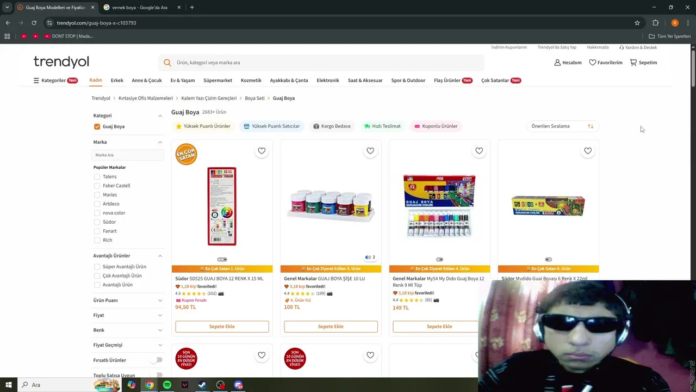The width and height of the screenshot is (696, 392).
Task: Open the apps grid in bookmarks bar
Action: tap(7, 36)
